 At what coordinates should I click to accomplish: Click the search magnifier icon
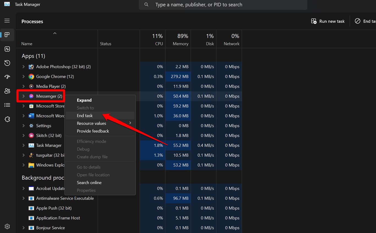point(146,5)
